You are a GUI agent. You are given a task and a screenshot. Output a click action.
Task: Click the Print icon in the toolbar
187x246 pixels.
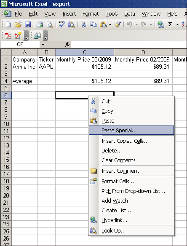[x=40, y=24]
